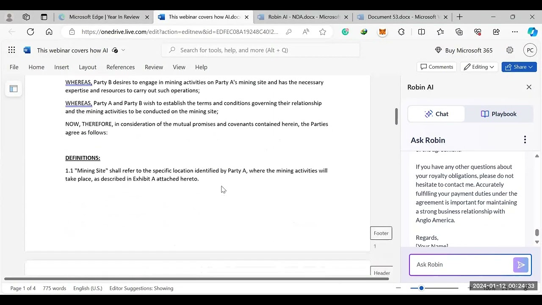This screenshot has width=542, height=305.
Task: Click the Footer label button
Action: coord(381,233)
